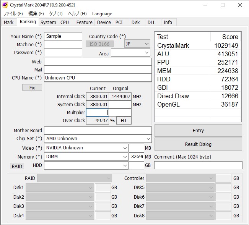This screenshot has height=225, width=249.
Task: Open the HDD dropdown
Action: tap(86, 165)
